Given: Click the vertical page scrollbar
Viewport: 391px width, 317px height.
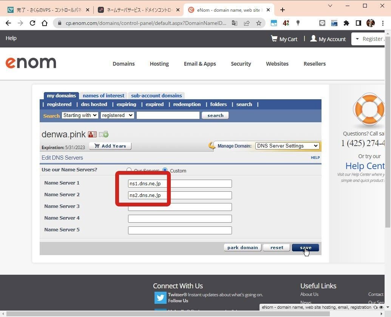Looking at the screenshot, I should 388,132.
